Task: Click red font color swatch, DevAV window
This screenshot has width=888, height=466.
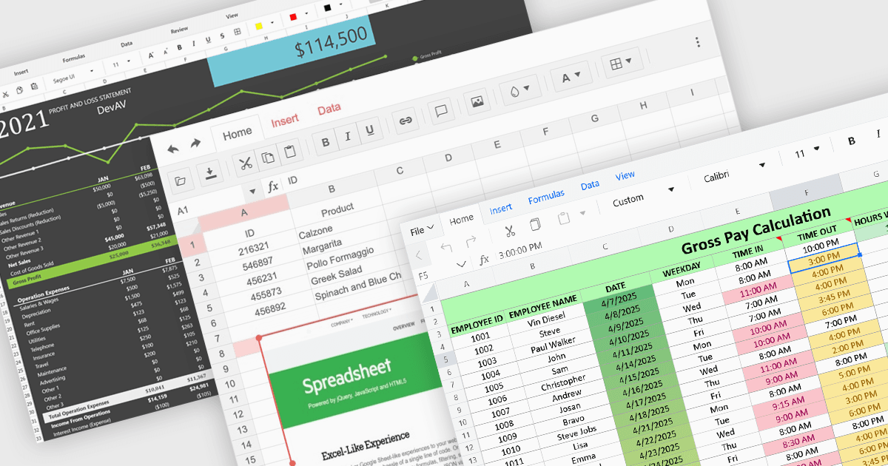Action: coord(293,17)
